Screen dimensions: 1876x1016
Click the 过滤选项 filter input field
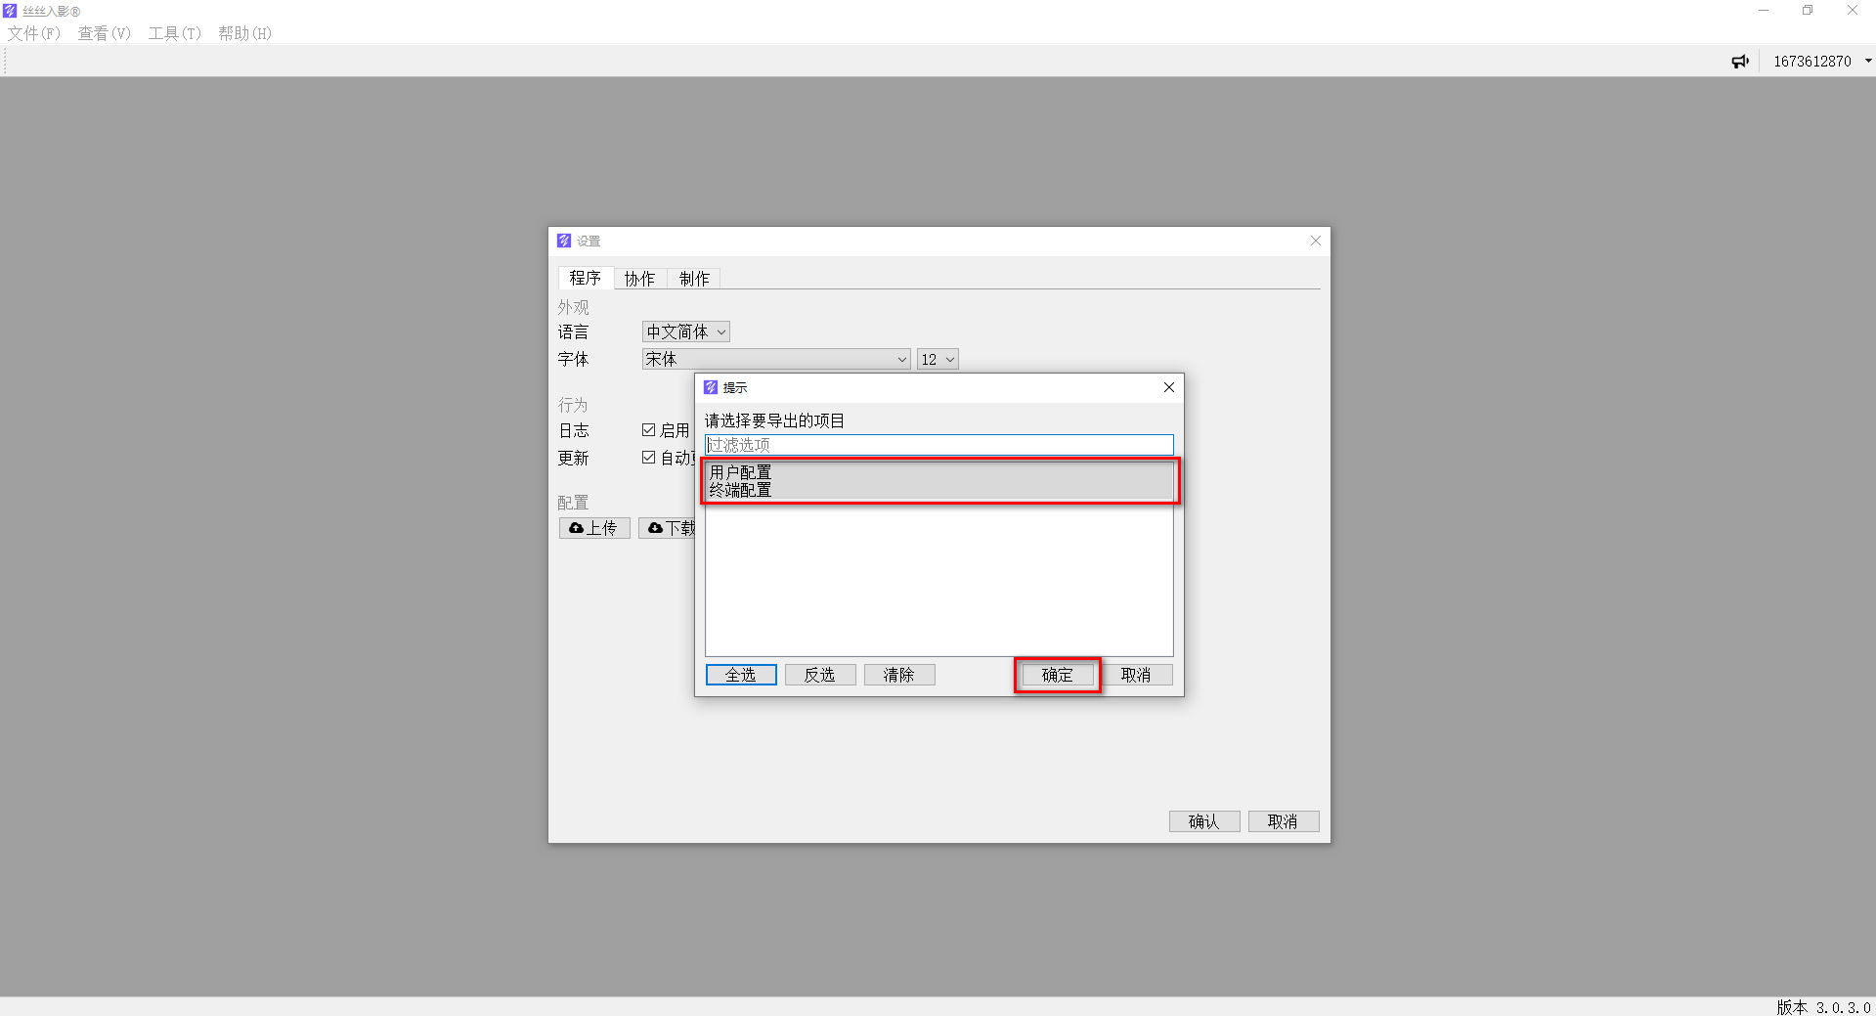click(x=938, y=445)
